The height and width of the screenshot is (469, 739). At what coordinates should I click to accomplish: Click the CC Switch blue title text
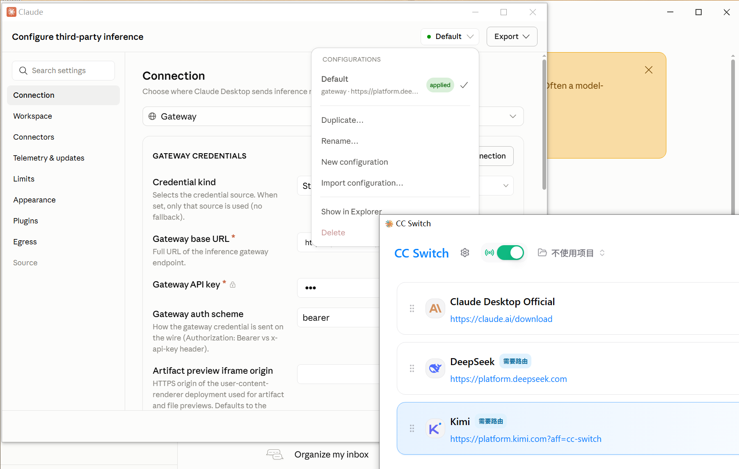(421, 253)
